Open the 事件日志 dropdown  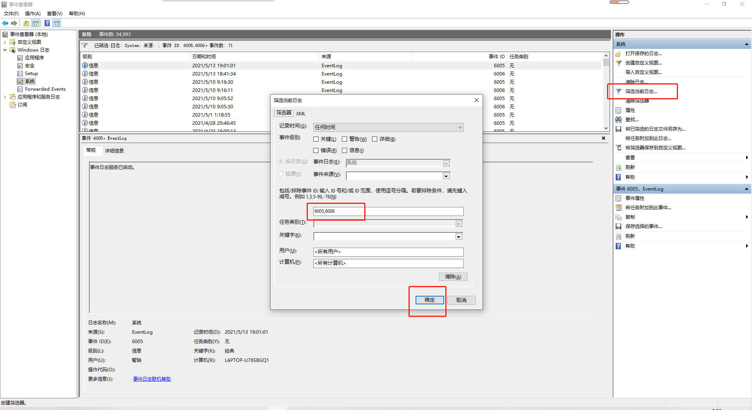(446, 164)
